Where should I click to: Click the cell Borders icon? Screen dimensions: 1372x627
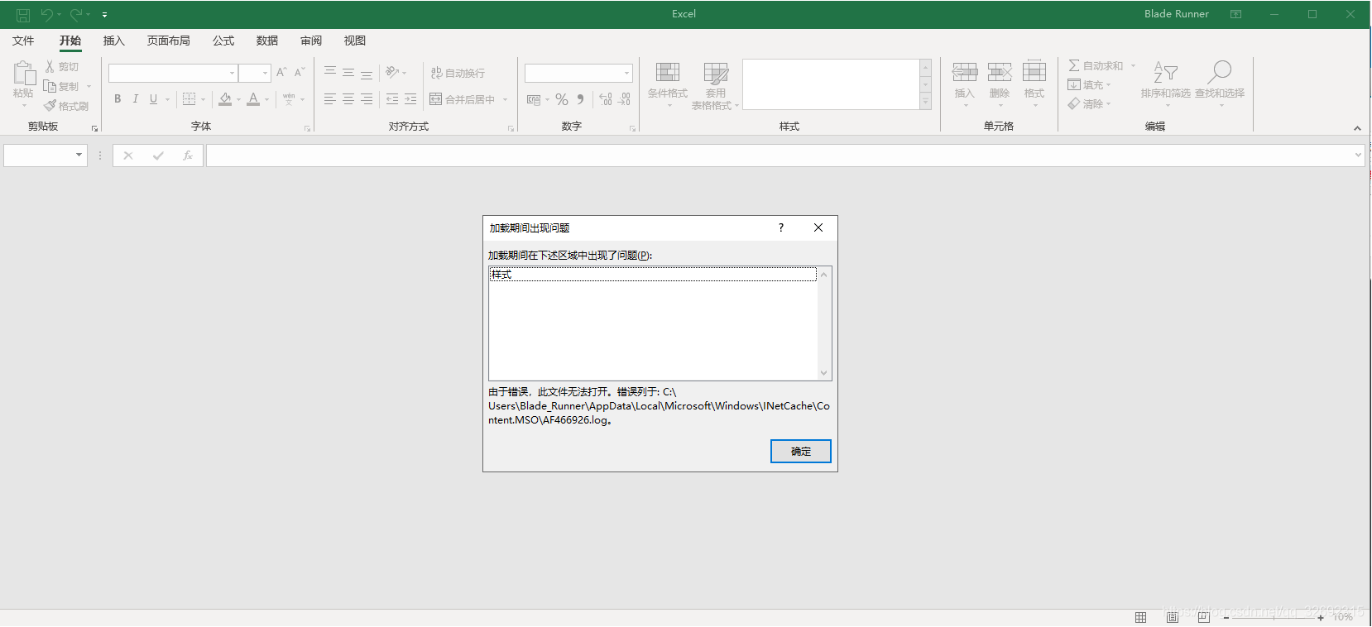[189, 99]
